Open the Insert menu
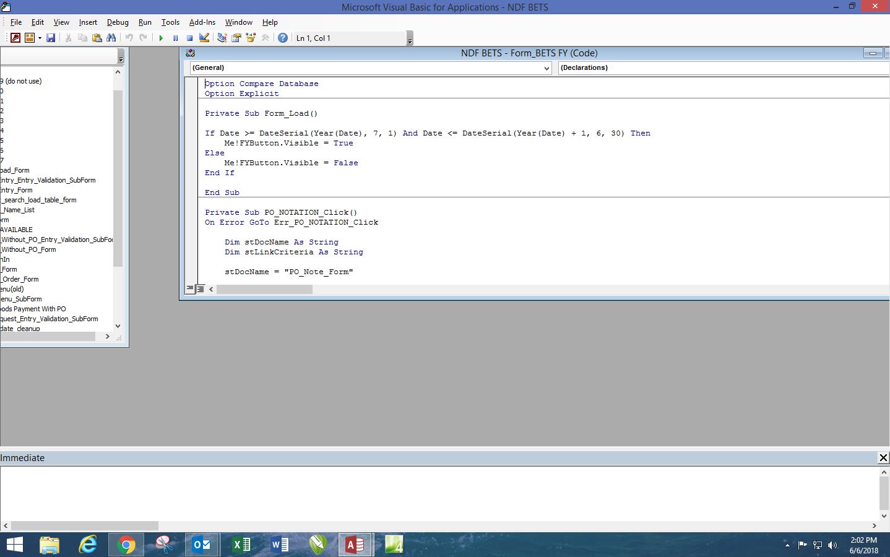Screen dimensions: 890x557 (88, 22)
